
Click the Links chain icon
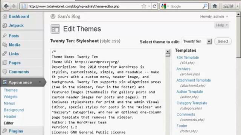5,54
